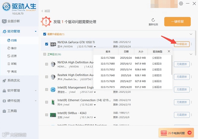The image size is (198, 139).
Task: Click the 驱动人生 gear logo
Action: [6, 6]
